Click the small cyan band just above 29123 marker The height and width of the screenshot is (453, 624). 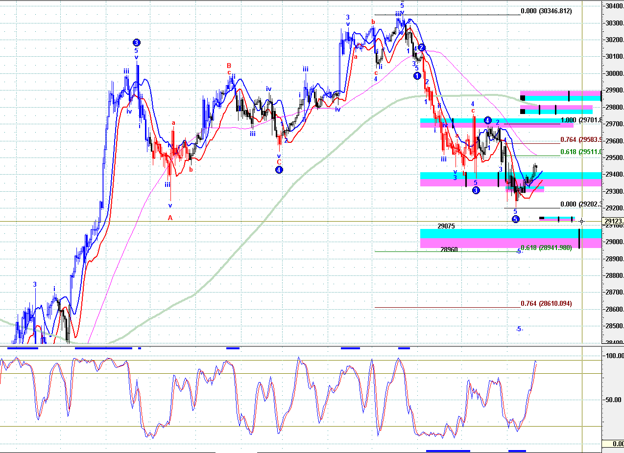click(x=557, y=218)
